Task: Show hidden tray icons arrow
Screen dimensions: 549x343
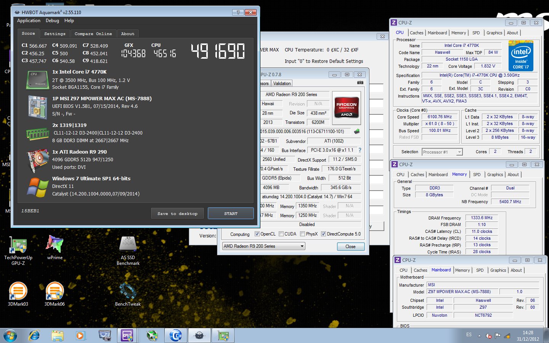Action: (480, 336)
